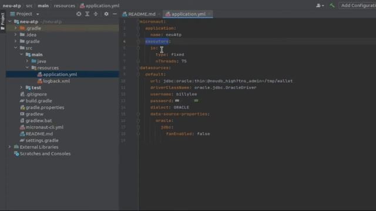Click the 'dialect: ORACLE' line
This screenshot has height=211, width=376.
tap(170, 107)
